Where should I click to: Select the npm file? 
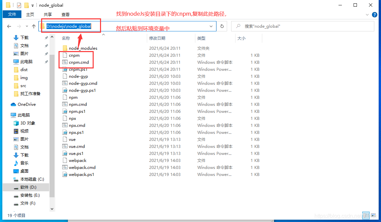pyautogui.click(x=73, y=97)
